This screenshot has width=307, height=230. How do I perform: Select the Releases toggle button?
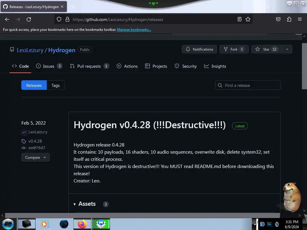34,85
